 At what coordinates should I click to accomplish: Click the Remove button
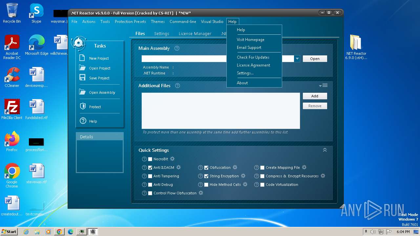tap(315, 106)
